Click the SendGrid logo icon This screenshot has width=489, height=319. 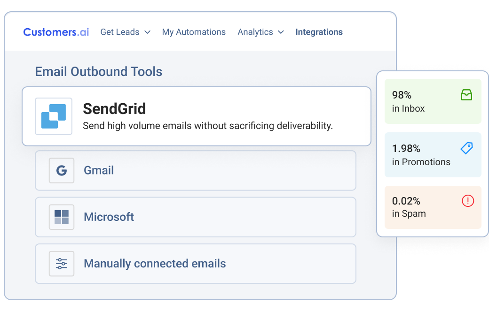[x=54, y=116]
